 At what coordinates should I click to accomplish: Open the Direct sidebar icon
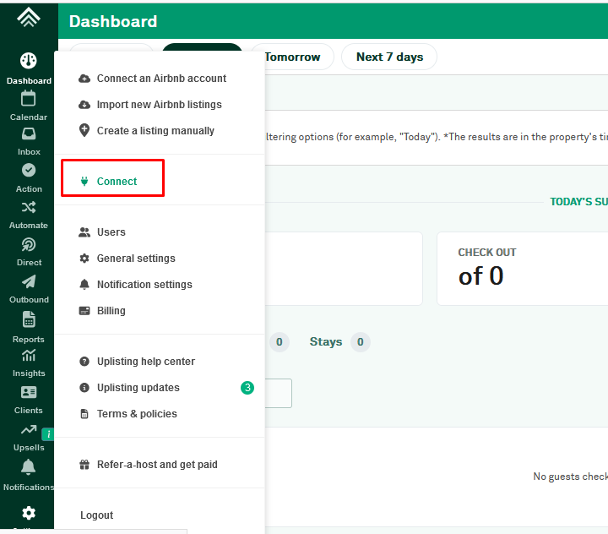click(x=29, y=244)
